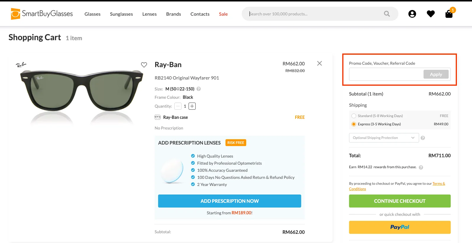
Task: Open the user account icon
Action: 412,14
